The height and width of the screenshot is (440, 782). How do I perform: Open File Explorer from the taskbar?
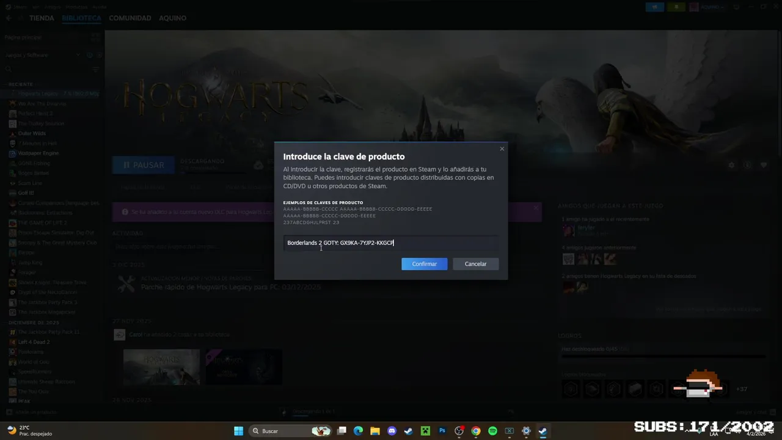(x=375, y=431)
